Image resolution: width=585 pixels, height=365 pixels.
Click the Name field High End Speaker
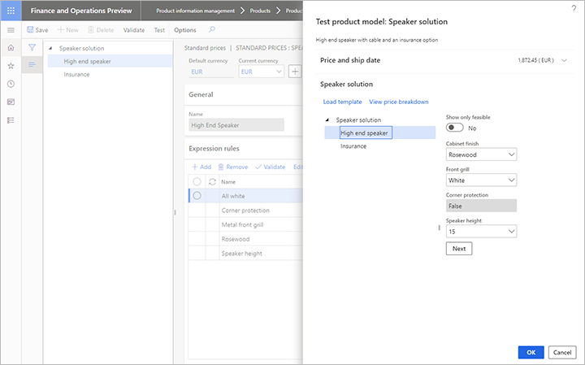point(236,125)
